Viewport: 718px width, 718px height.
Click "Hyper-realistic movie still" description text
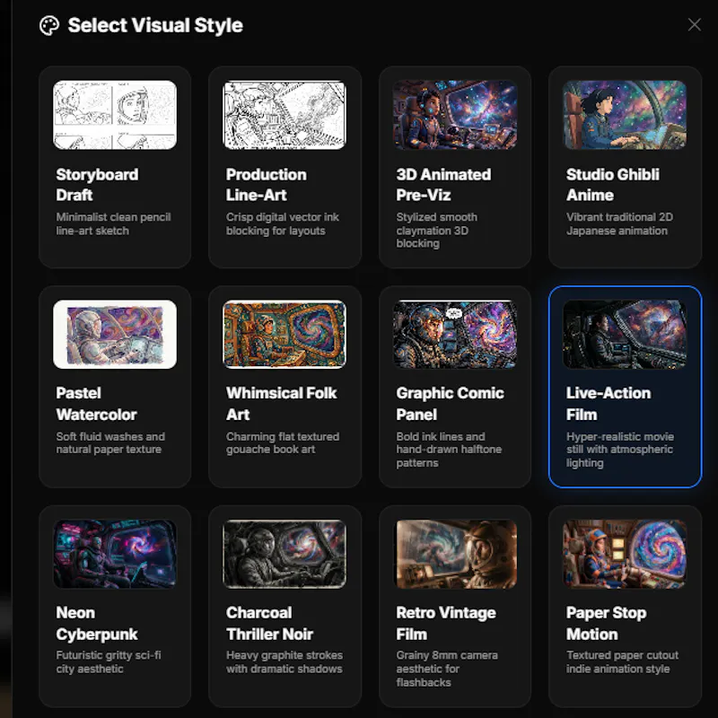tap(619, 450)
